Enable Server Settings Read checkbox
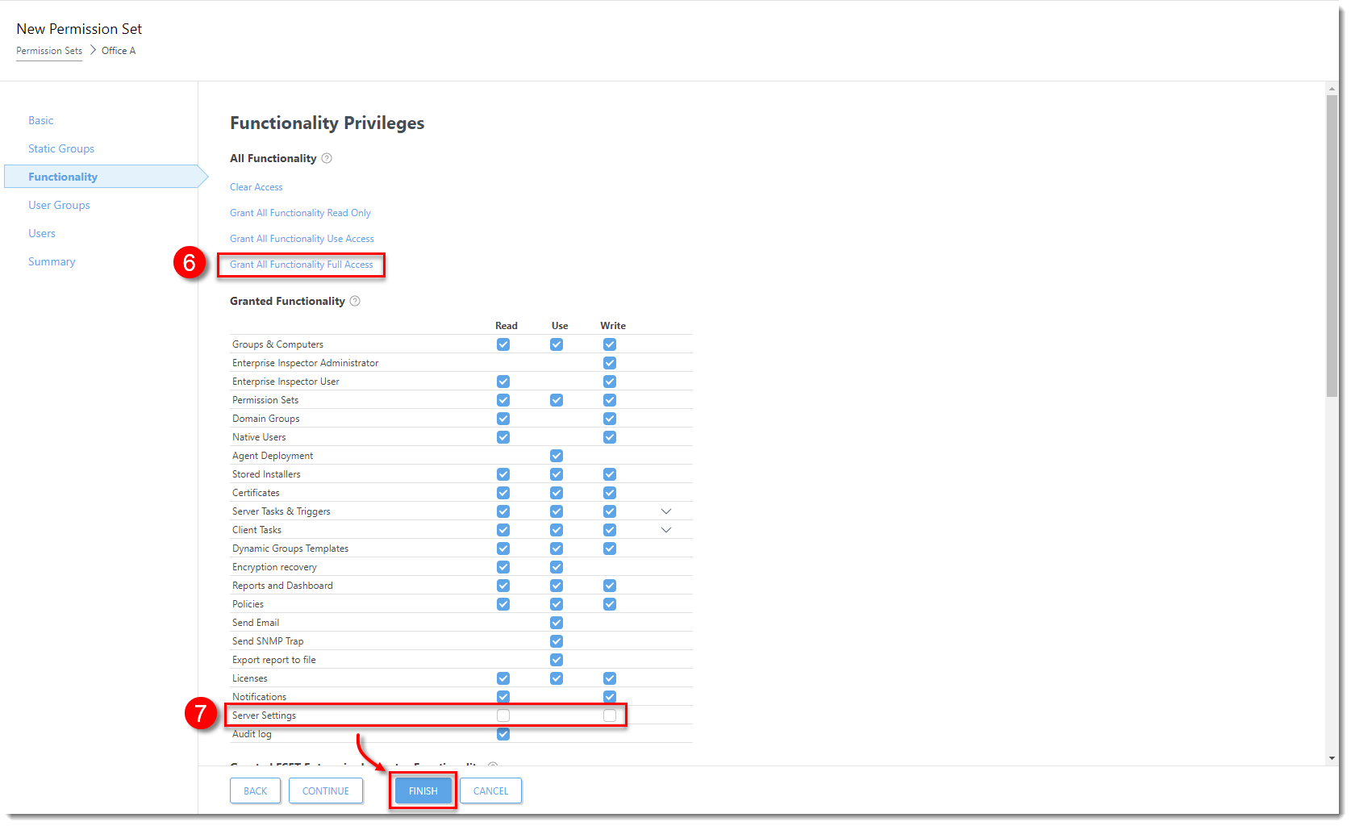Screen dimensions: 1351x826 pyautogui.click(x=503, y=715)
